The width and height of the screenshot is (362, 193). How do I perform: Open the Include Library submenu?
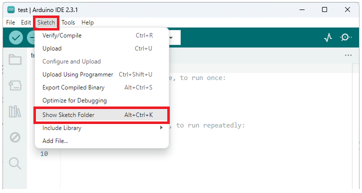pyautogui.click(x=101, y=128)
